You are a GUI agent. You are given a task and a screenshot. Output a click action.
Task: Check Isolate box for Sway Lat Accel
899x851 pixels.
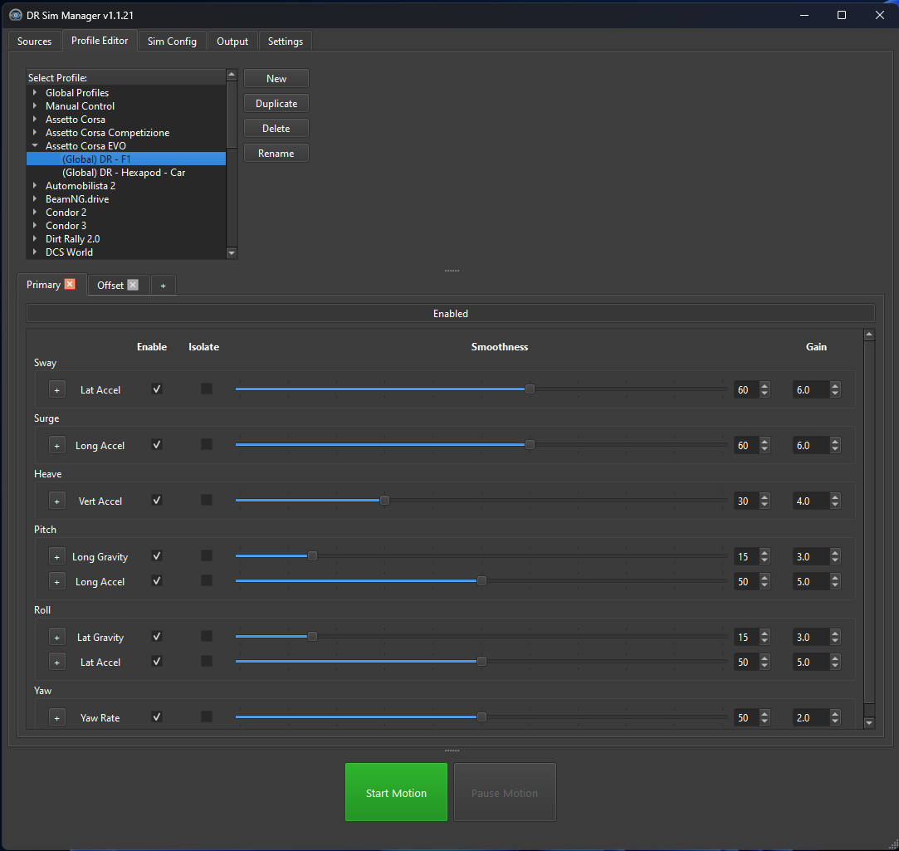coord(207,389)
